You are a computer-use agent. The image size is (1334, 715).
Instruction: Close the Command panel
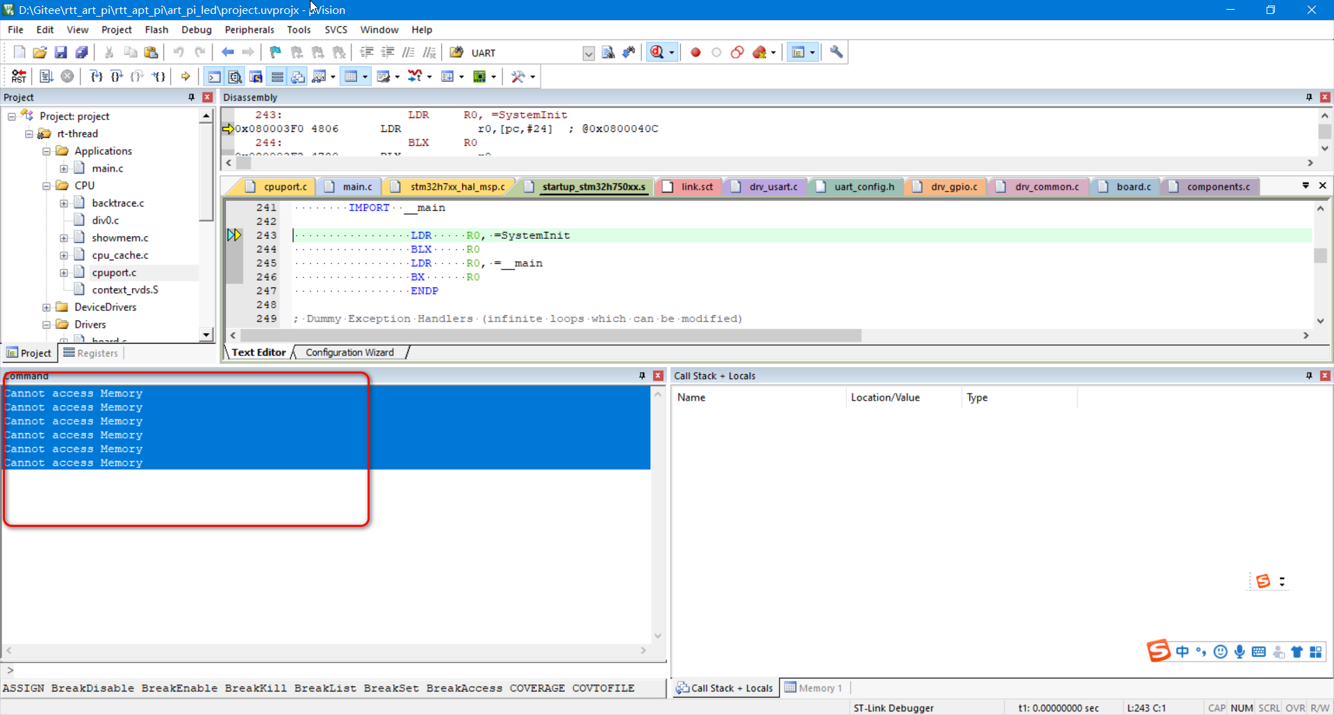click(658, 376)
